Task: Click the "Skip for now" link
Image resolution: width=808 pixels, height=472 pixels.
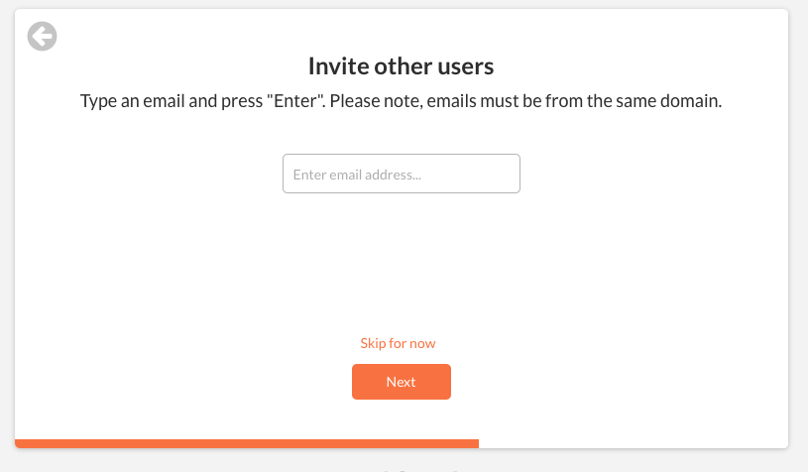Action: coord(398,343)
